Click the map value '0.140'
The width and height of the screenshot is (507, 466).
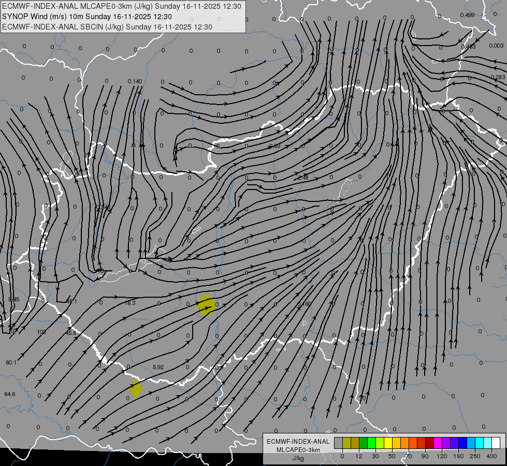[x=135, y=81]
